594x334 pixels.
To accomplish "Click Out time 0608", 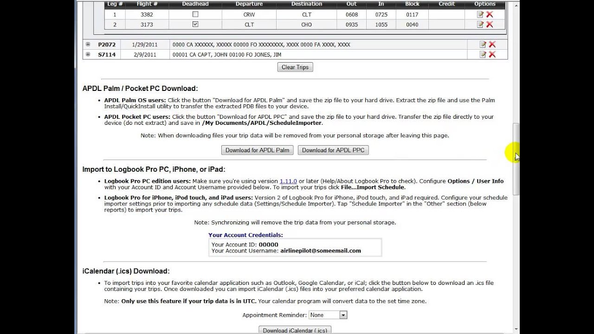I will pyautogui.click(x=352, y=14).
